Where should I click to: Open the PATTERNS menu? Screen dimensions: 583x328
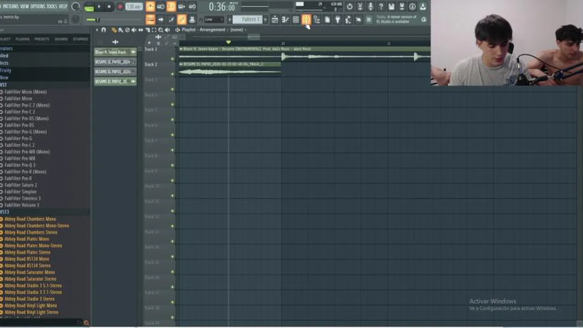11,6
